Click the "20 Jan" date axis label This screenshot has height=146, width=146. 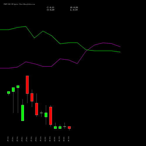(8, 139)
